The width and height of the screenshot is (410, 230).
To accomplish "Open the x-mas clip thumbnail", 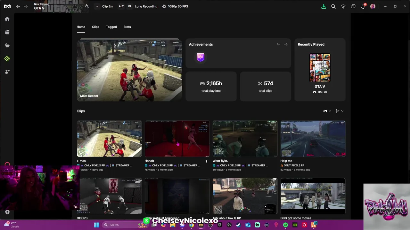I will coord(109,139).
